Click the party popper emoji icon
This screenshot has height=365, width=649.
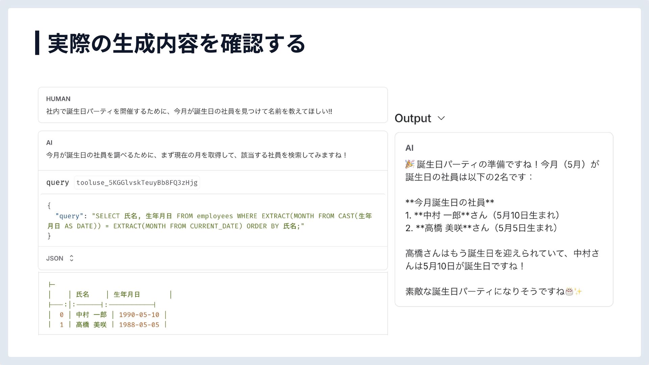pyautogui.click(x=410, y=164)
